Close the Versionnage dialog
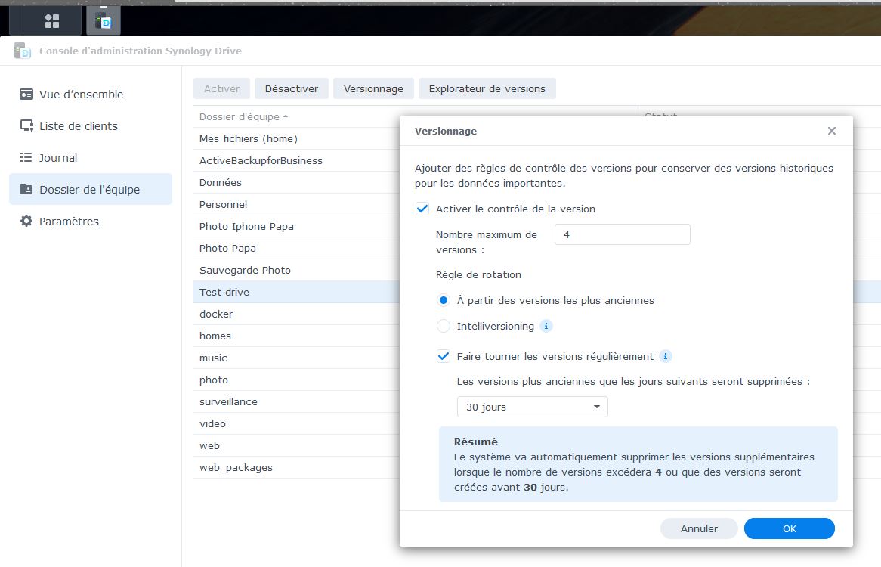Viewport: 881px width, 567px height. 832,131
